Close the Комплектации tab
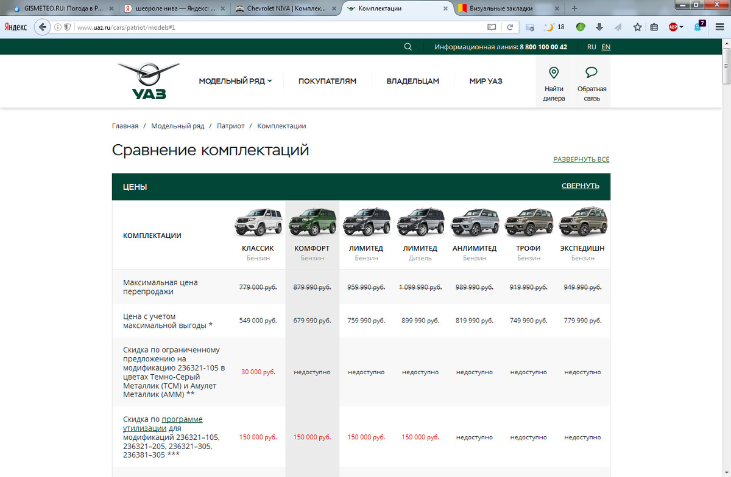The height and width of the screenshot is (477, 731). [445, 9]
